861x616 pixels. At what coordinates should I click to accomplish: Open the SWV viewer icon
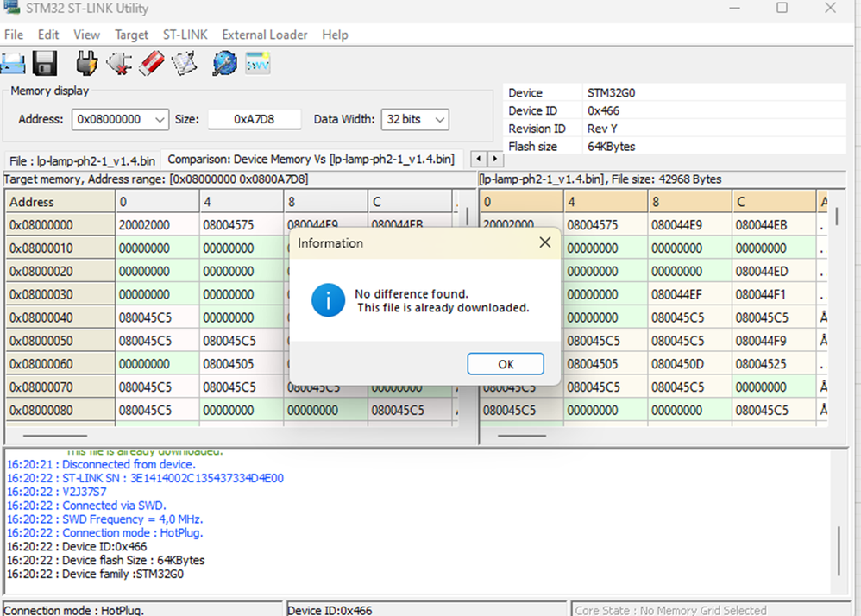point(258,63)
